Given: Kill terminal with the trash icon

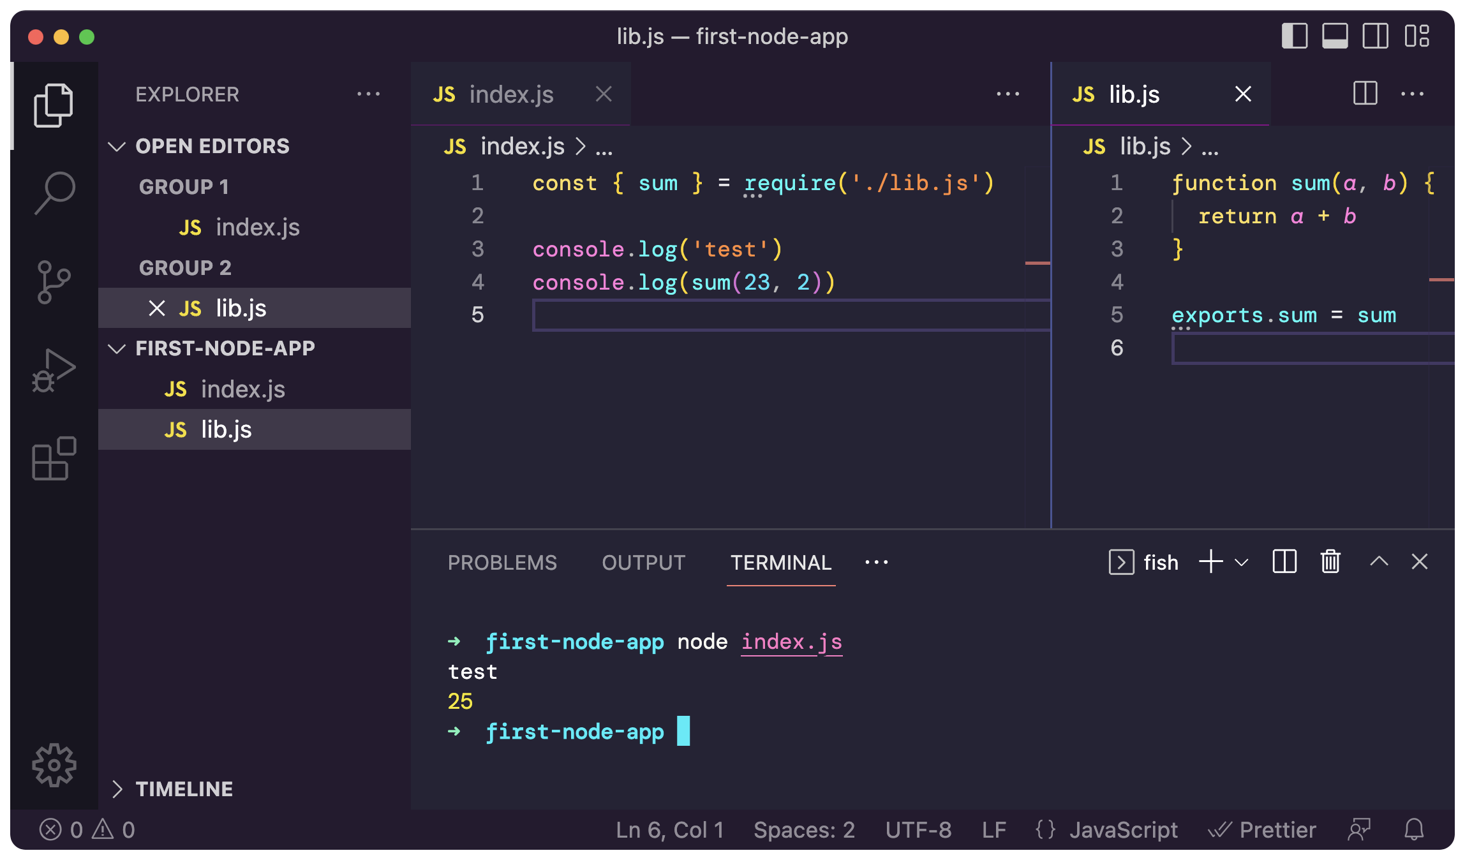Looking at the screenshot, I should coord(1330,562).
